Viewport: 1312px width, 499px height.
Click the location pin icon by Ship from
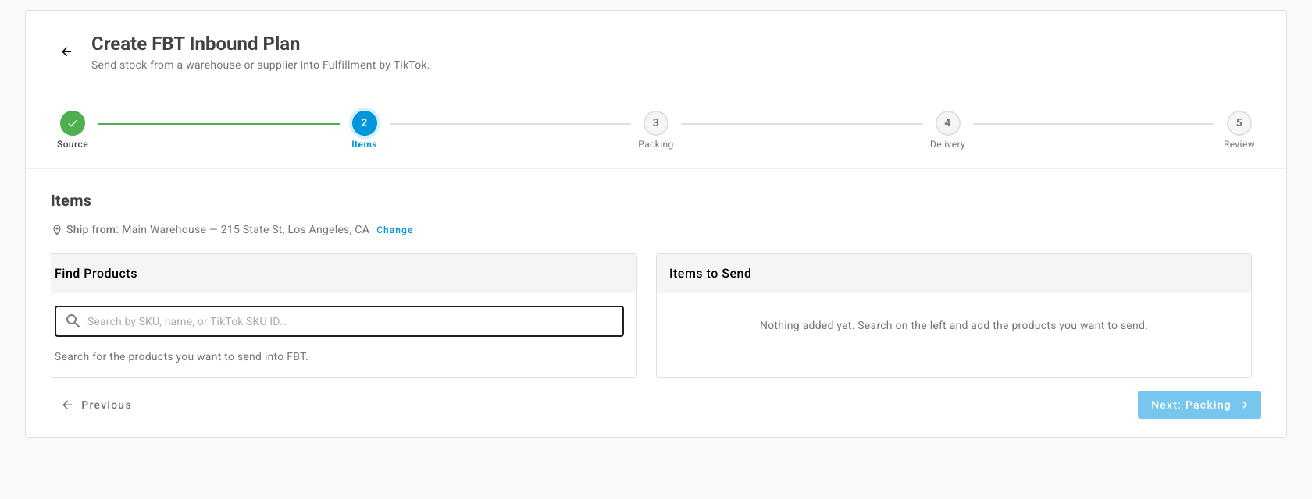[57, 230]
